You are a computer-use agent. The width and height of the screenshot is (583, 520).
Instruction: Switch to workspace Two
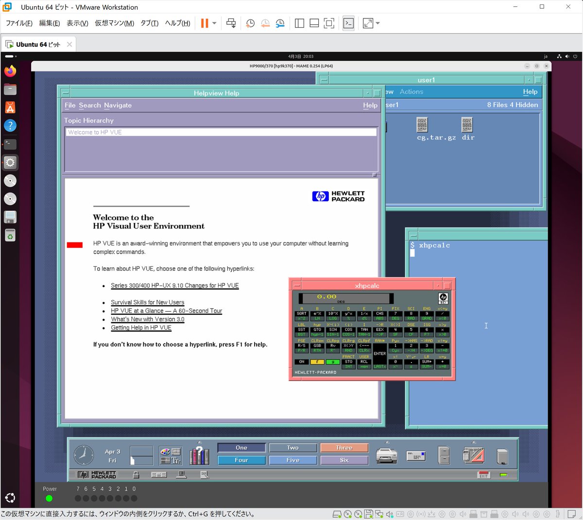[x=293, y=448]
